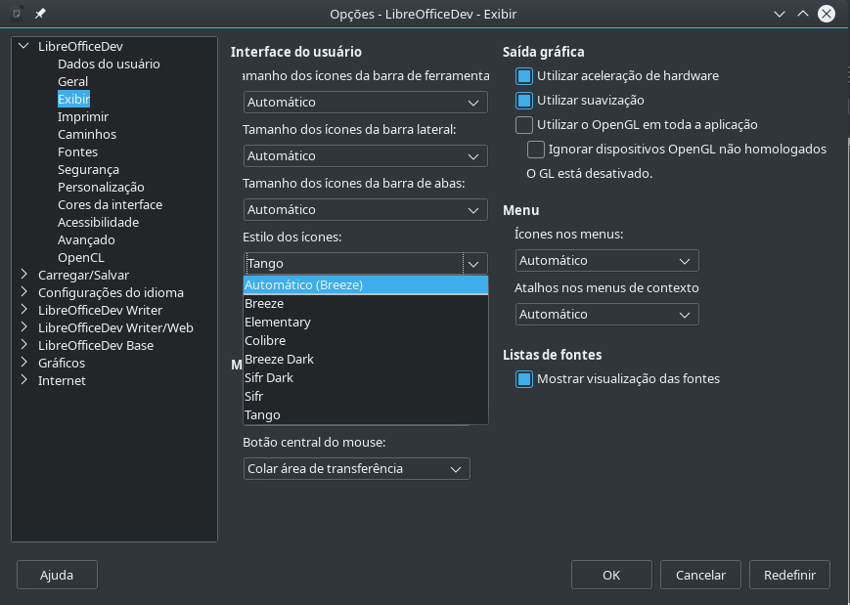This screenshot has width=850, height=605.
Task: Open 'Dados do usuário' settings page
Action: [x=109, y=64]
